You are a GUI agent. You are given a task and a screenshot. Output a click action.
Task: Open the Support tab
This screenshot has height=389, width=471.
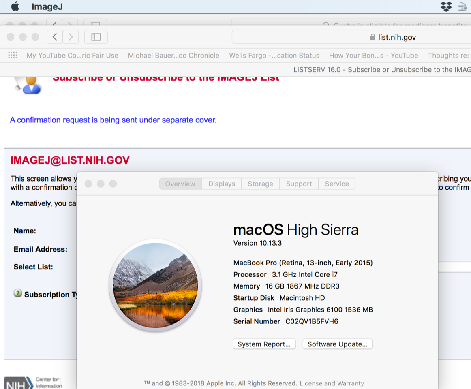(299, 184)
